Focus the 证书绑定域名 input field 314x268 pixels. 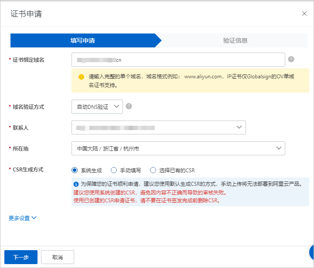178,60
